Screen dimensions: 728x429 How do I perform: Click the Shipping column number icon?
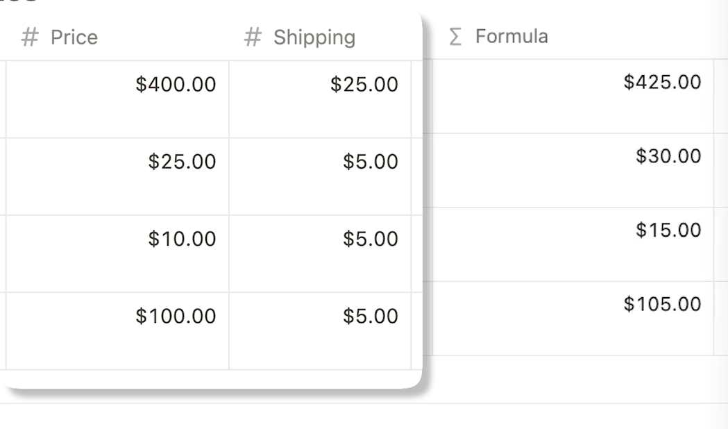point(253,37)
